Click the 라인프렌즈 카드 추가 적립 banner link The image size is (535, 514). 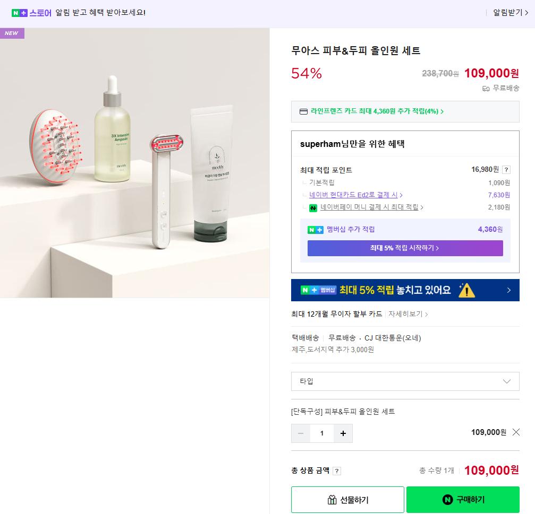click(405, 111)
